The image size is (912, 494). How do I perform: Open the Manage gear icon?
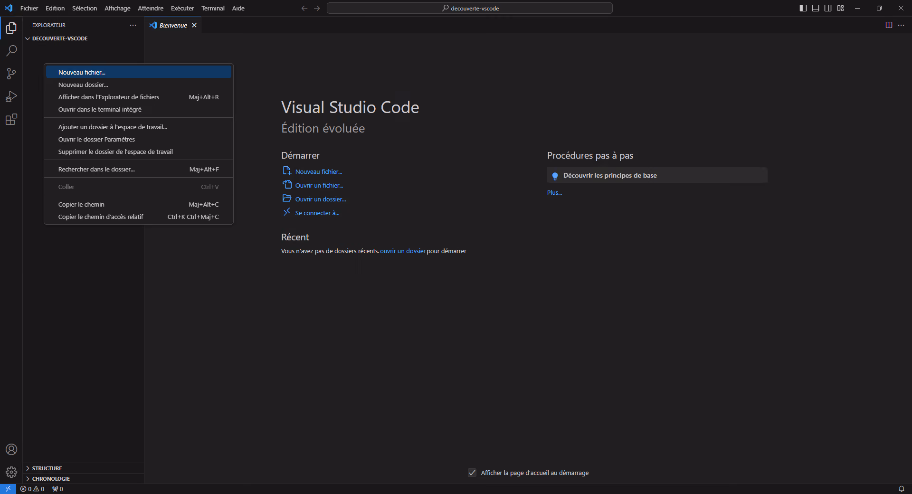pos(11,472)
